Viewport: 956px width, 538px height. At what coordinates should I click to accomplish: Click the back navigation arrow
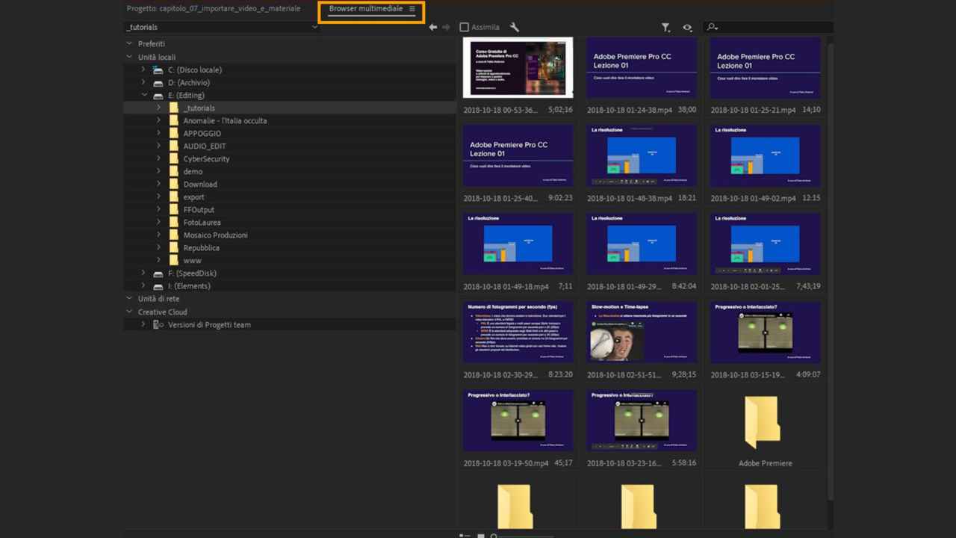(433, 28)
